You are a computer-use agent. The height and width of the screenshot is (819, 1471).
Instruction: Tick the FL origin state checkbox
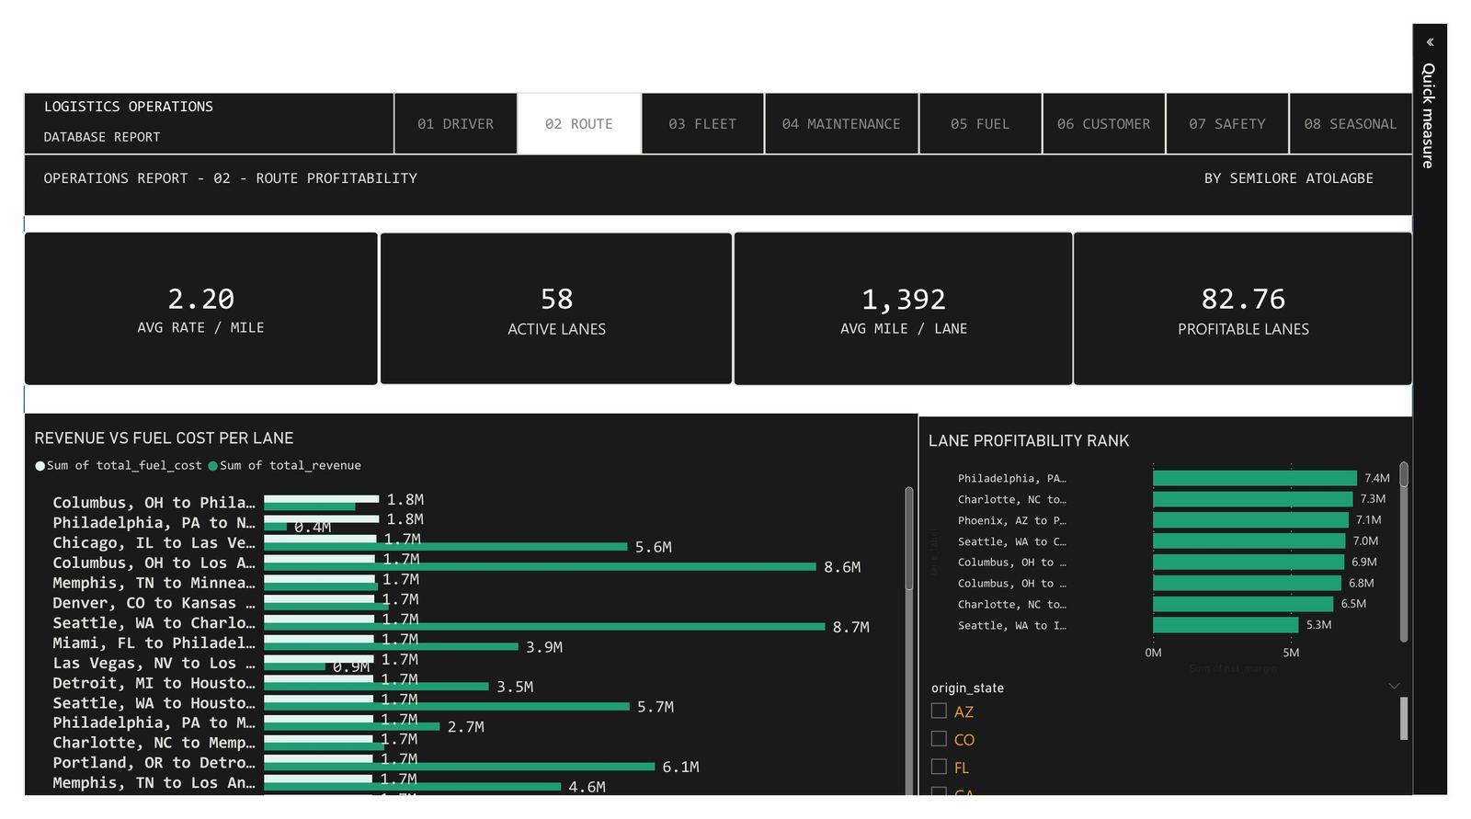point(939,767)
